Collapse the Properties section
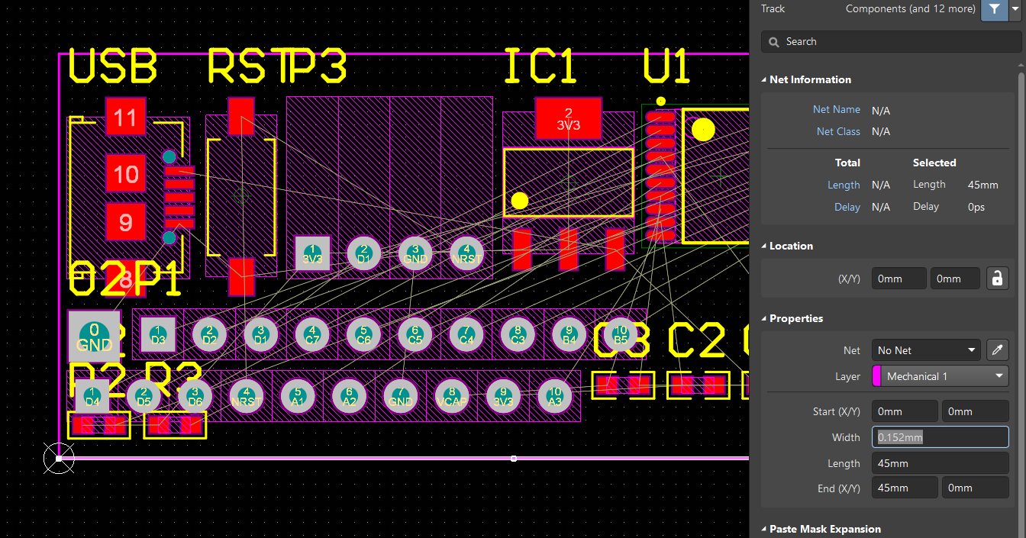Image resolution: width=1026 pixels, height=538 pixels. [x=763, y=318]
